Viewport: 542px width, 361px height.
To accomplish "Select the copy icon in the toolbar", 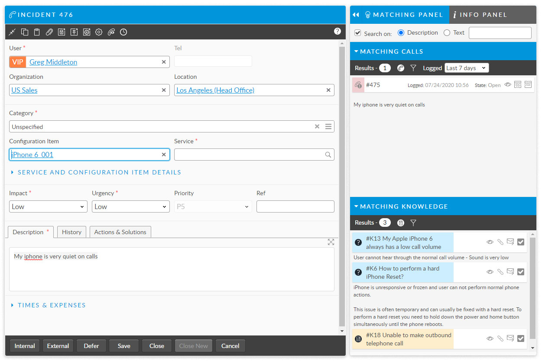I will point(24,32).
